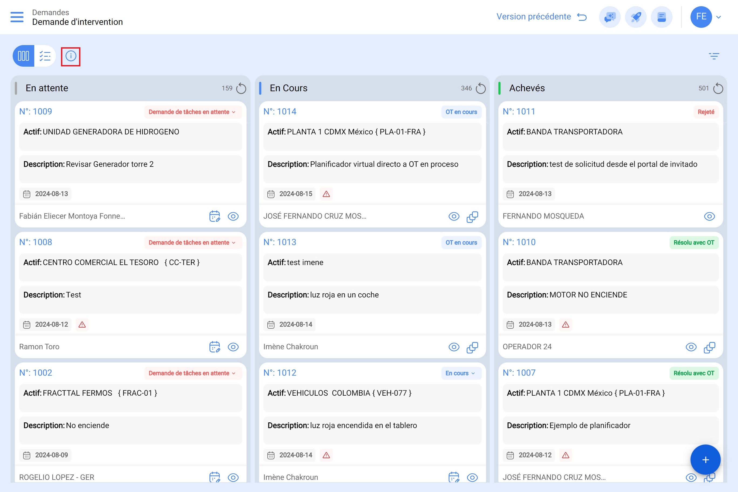
Task: Switch to list view
Action: pyautogui.click(x=45, y=56)
